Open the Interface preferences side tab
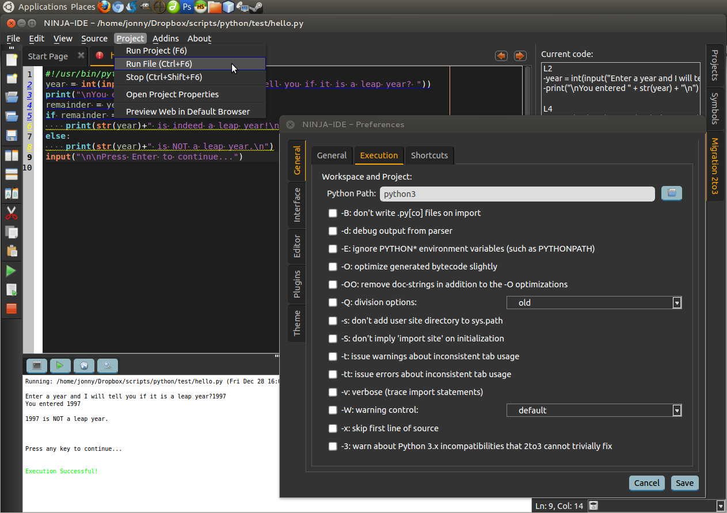 click(x=297, y=204)
